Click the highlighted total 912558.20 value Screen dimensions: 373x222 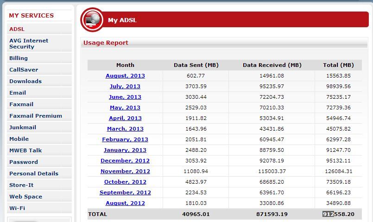(338, 214)
